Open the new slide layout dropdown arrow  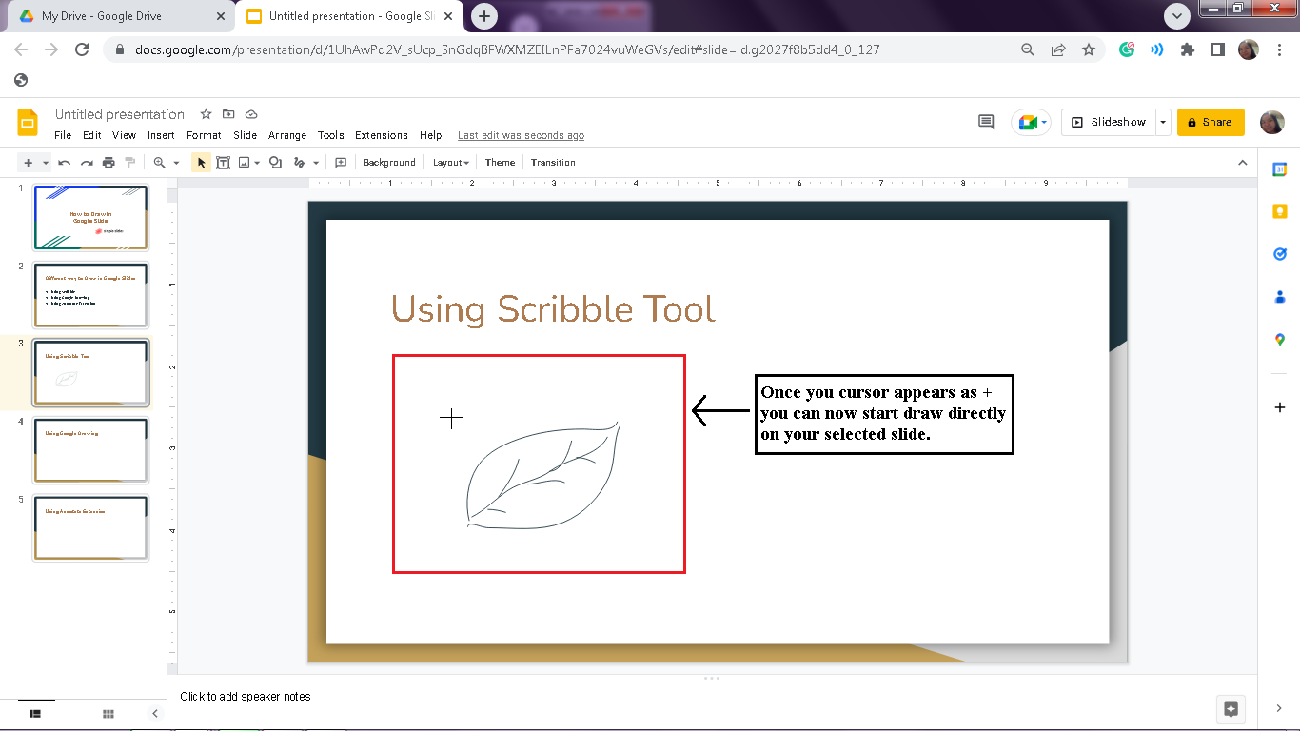coord(45,163)
